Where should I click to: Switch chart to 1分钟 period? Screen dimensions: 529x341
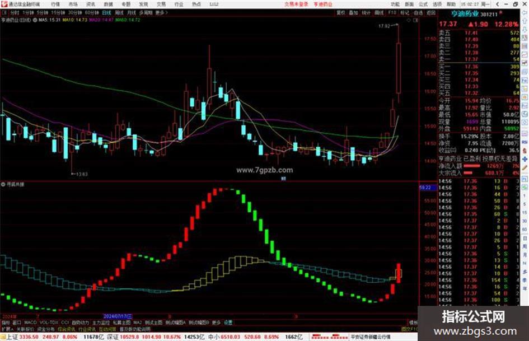[x=28, y=12]
